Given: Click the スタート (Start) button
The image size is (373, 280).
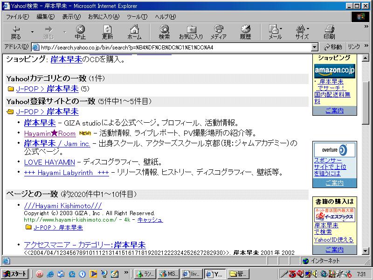Looking at the screenshot, I should [x=15, y=274].
